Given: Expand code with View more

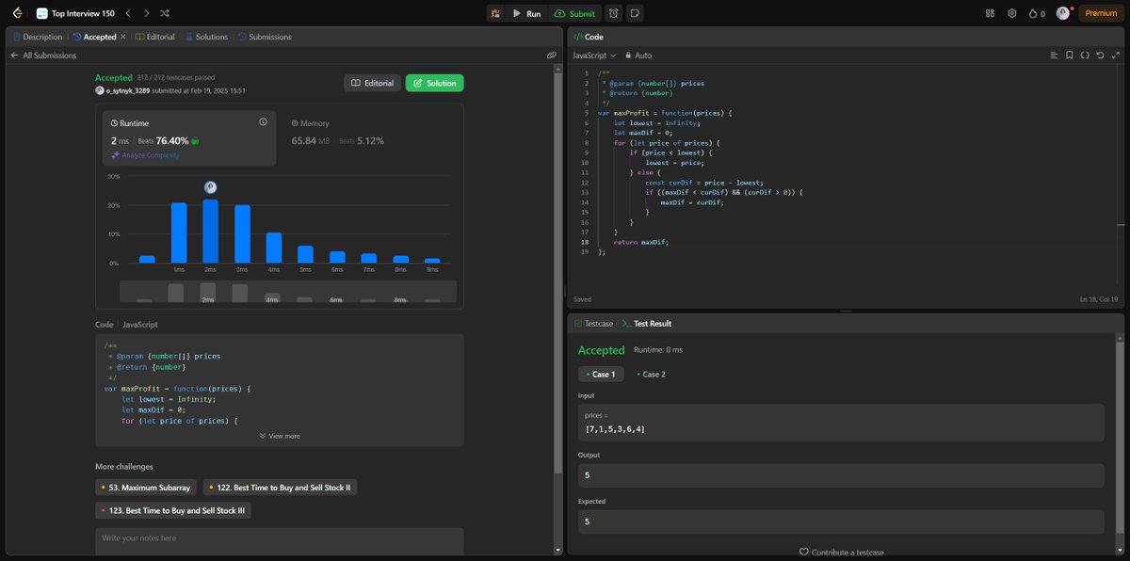Looking at the screenshot, I should (x=280, y=436).
